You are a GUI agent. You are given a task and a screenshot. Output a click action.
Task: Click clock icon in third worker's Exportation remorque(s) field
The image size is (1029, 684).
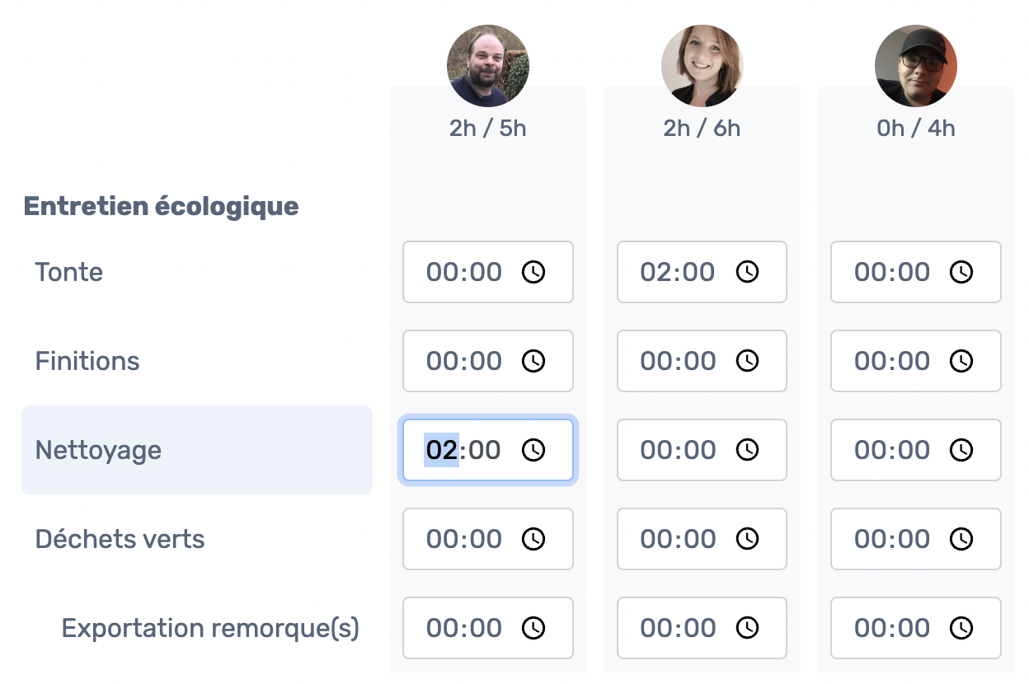click(961, 628)
